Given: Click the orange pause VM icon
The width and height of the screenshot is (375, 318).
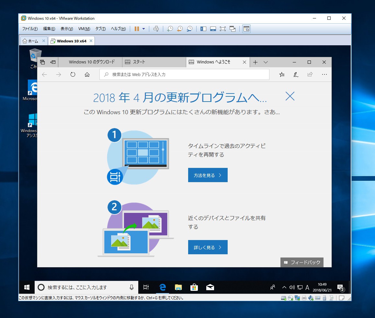Looking at the screenshot, I should (137, 29).
